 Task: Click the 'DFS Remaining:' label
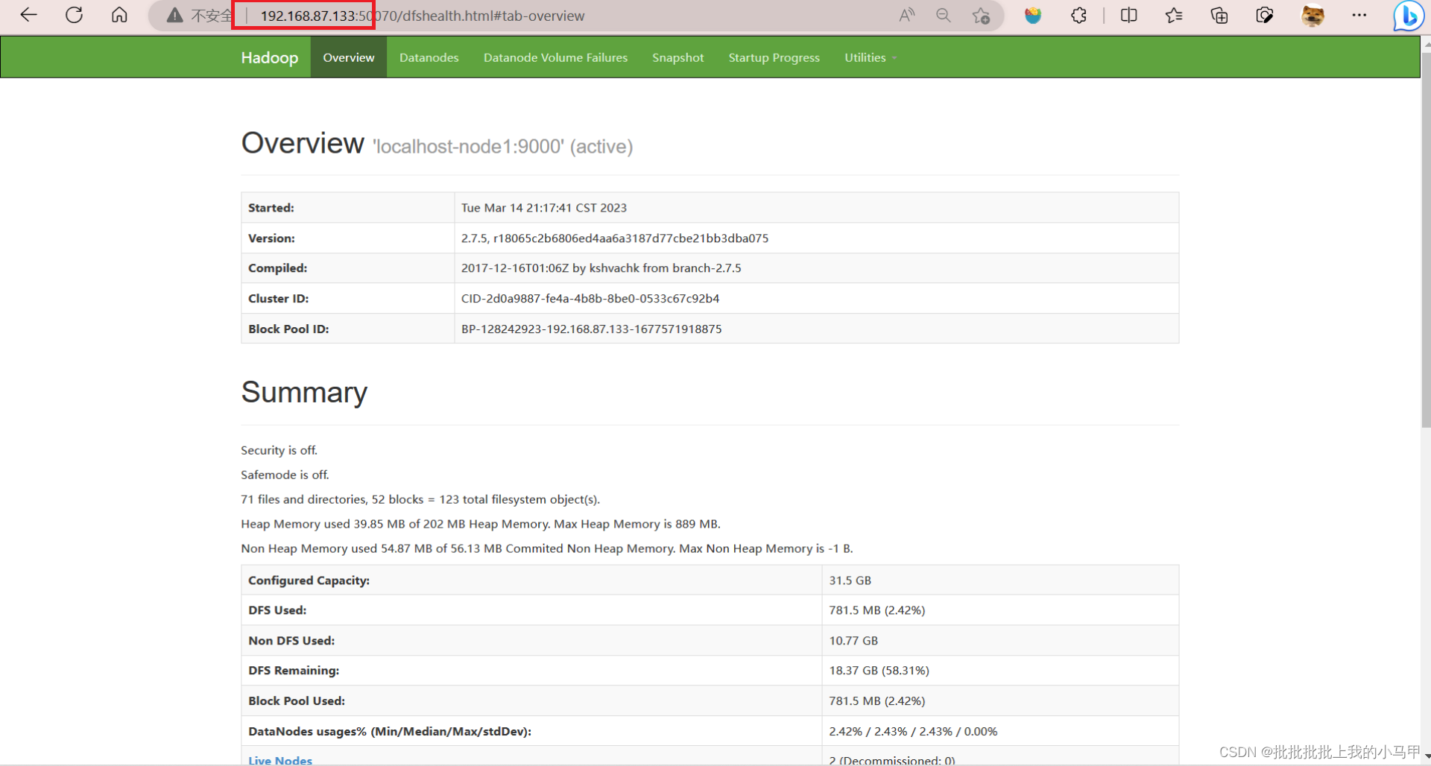(294, 671)
